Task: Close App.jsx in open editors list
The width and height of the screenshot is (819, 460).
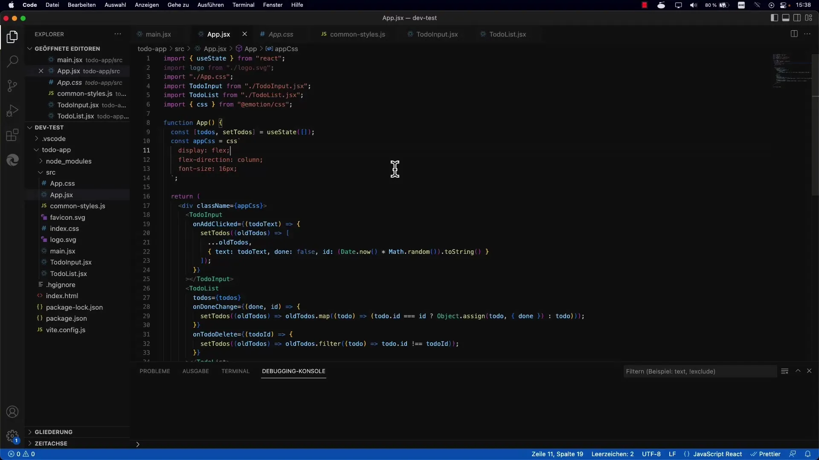Action: click(x=41, y=71)
